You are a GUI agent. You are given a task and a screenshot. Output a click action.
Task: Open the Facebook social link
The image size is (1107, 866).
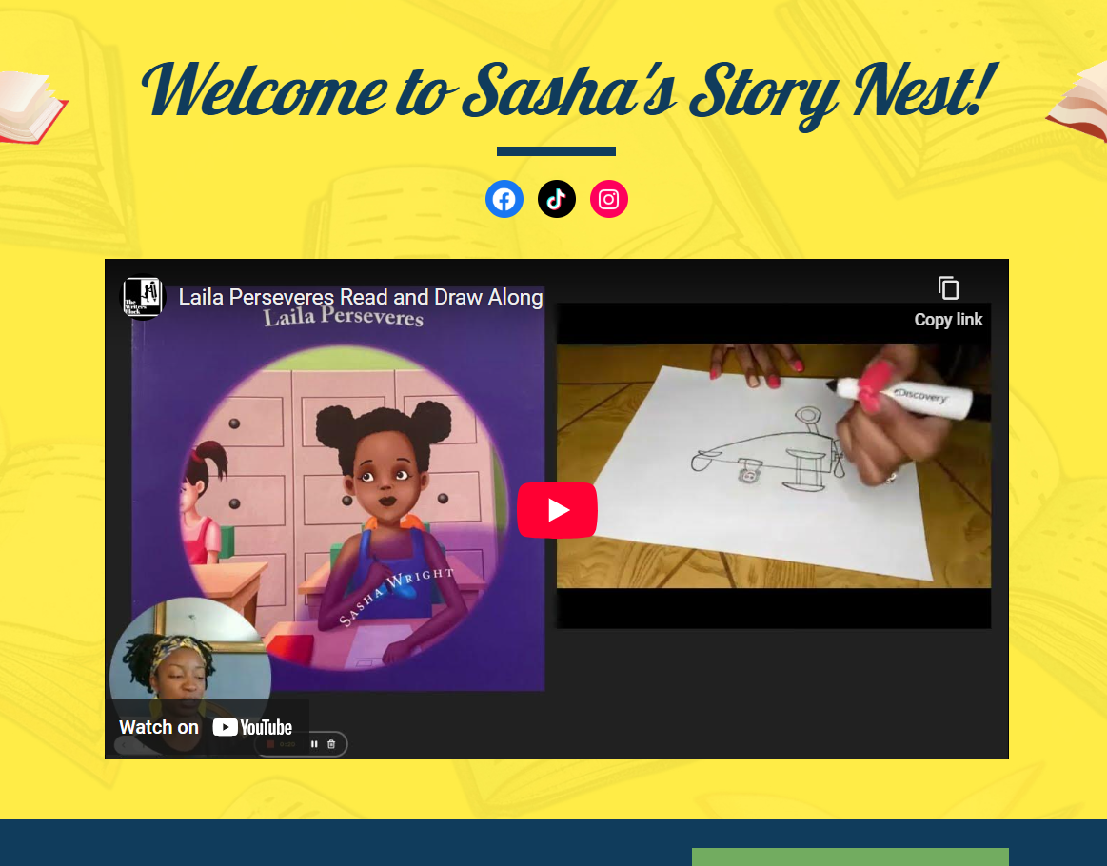[x=504, y=199]
